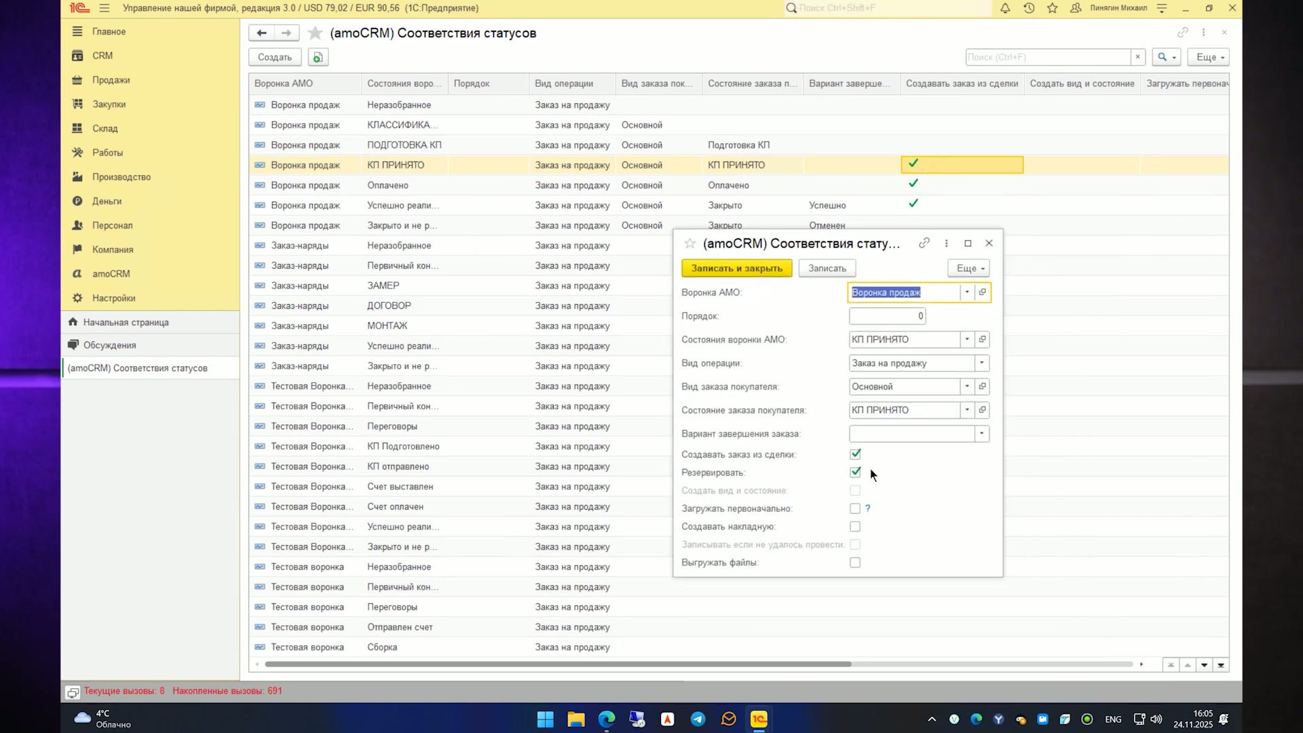This screenshot has width=1303, height=733.
Task: Open history clock icon in title bar
Action: pyautogui.click(x=1029, y=8)
